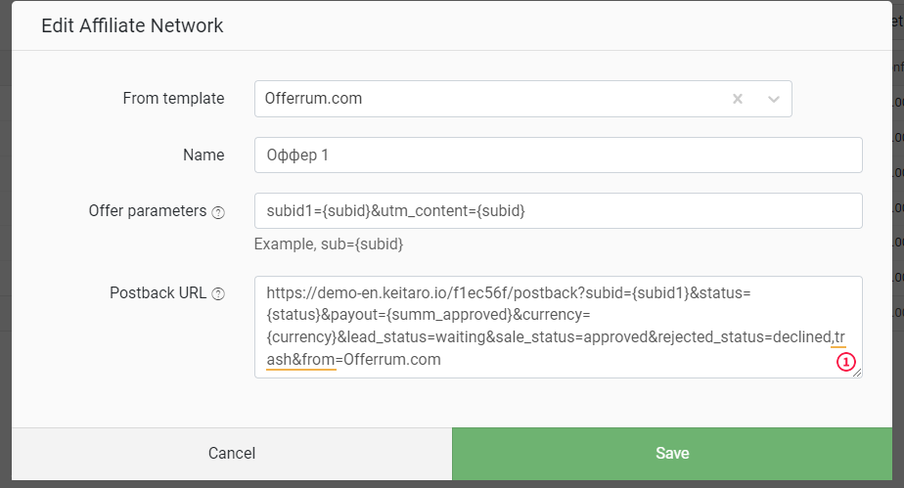Expand the From template dropdown chevron
This screenshot has width=904, height=488.
(x=774, y=99)
